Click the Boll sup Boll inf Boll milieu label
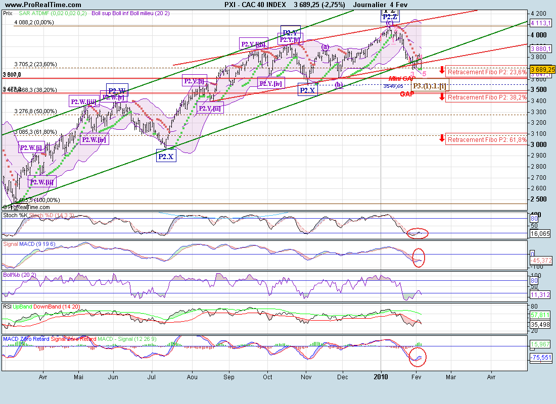The image size is (556, 404). click(x=130, y=13)
